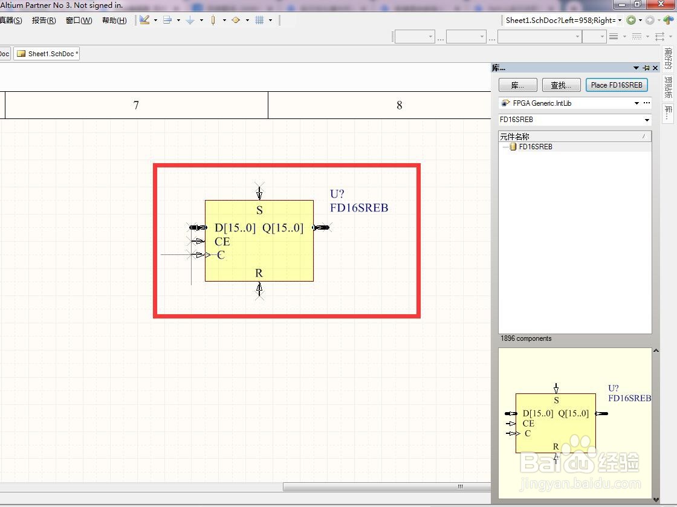Screen dimensions: 677x507
Task: Click the 元件名称 column header
Action: (574, 137)
